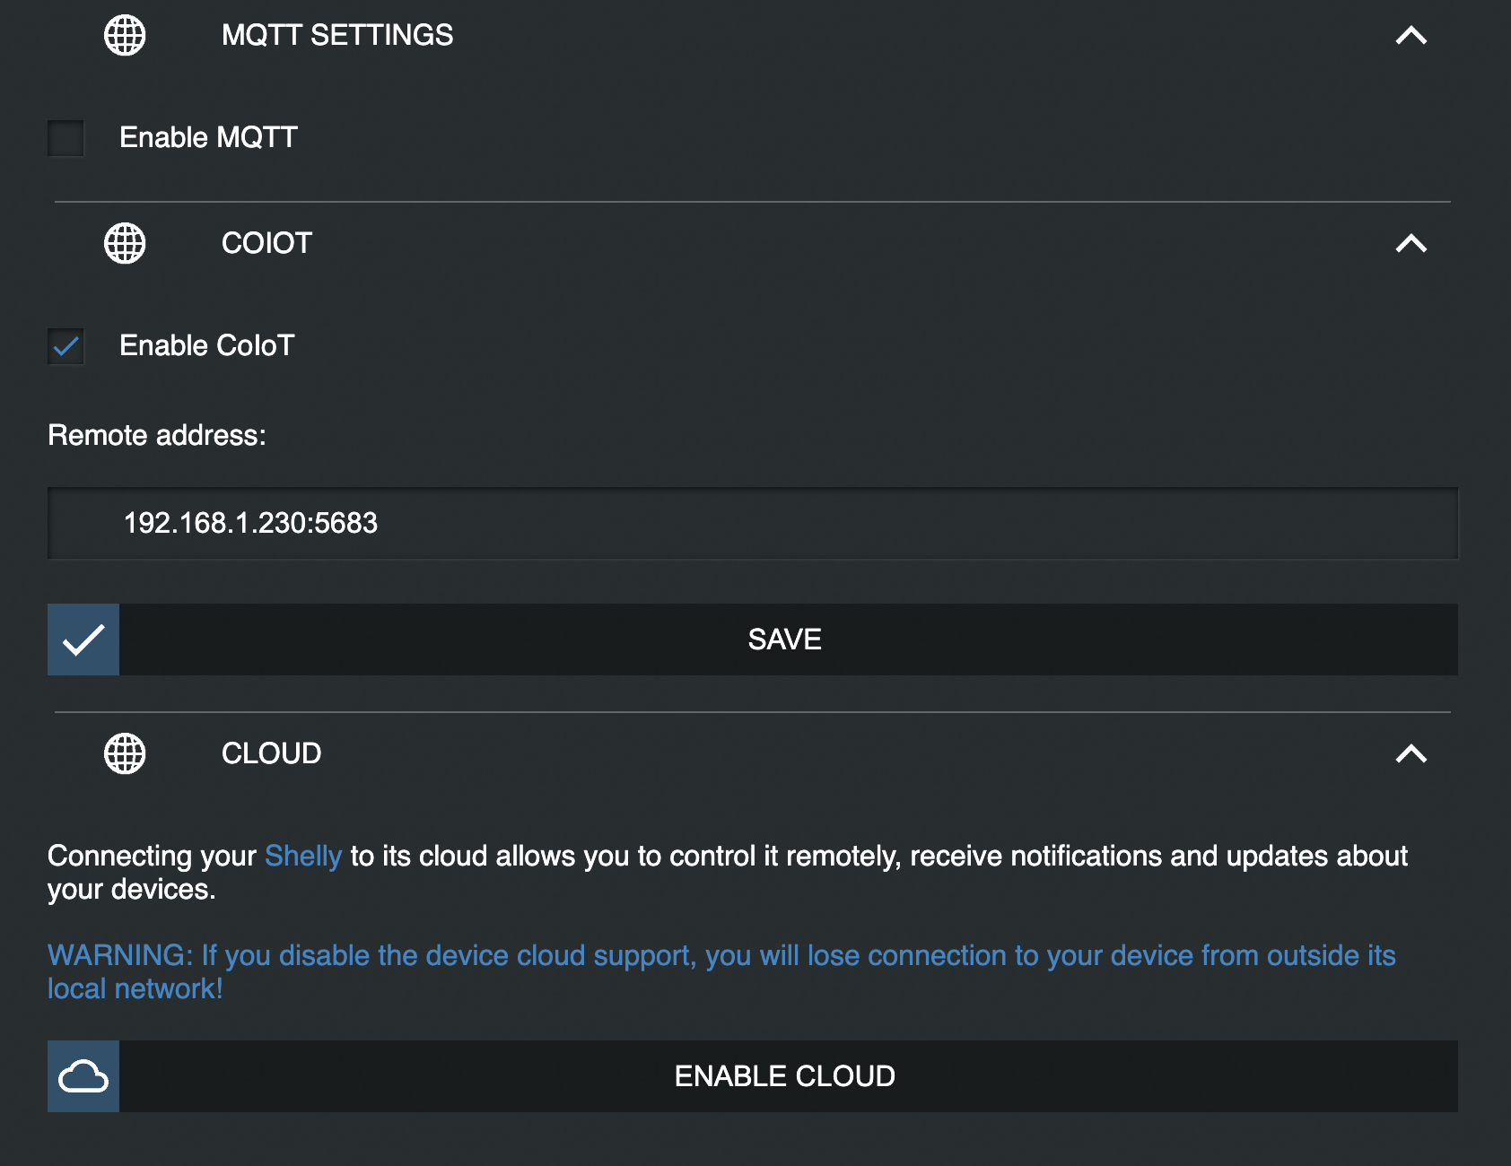Image resolution: width=1511 pixels, height=1166 pixels.
Task: Activate the ENABLE CLOUD button
Action: click(784, 1075)
